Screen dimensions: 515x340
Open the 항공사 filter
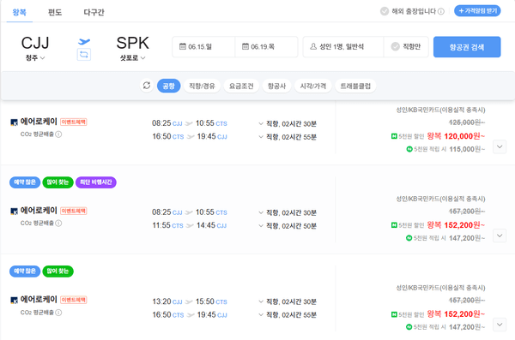point(276,86)
